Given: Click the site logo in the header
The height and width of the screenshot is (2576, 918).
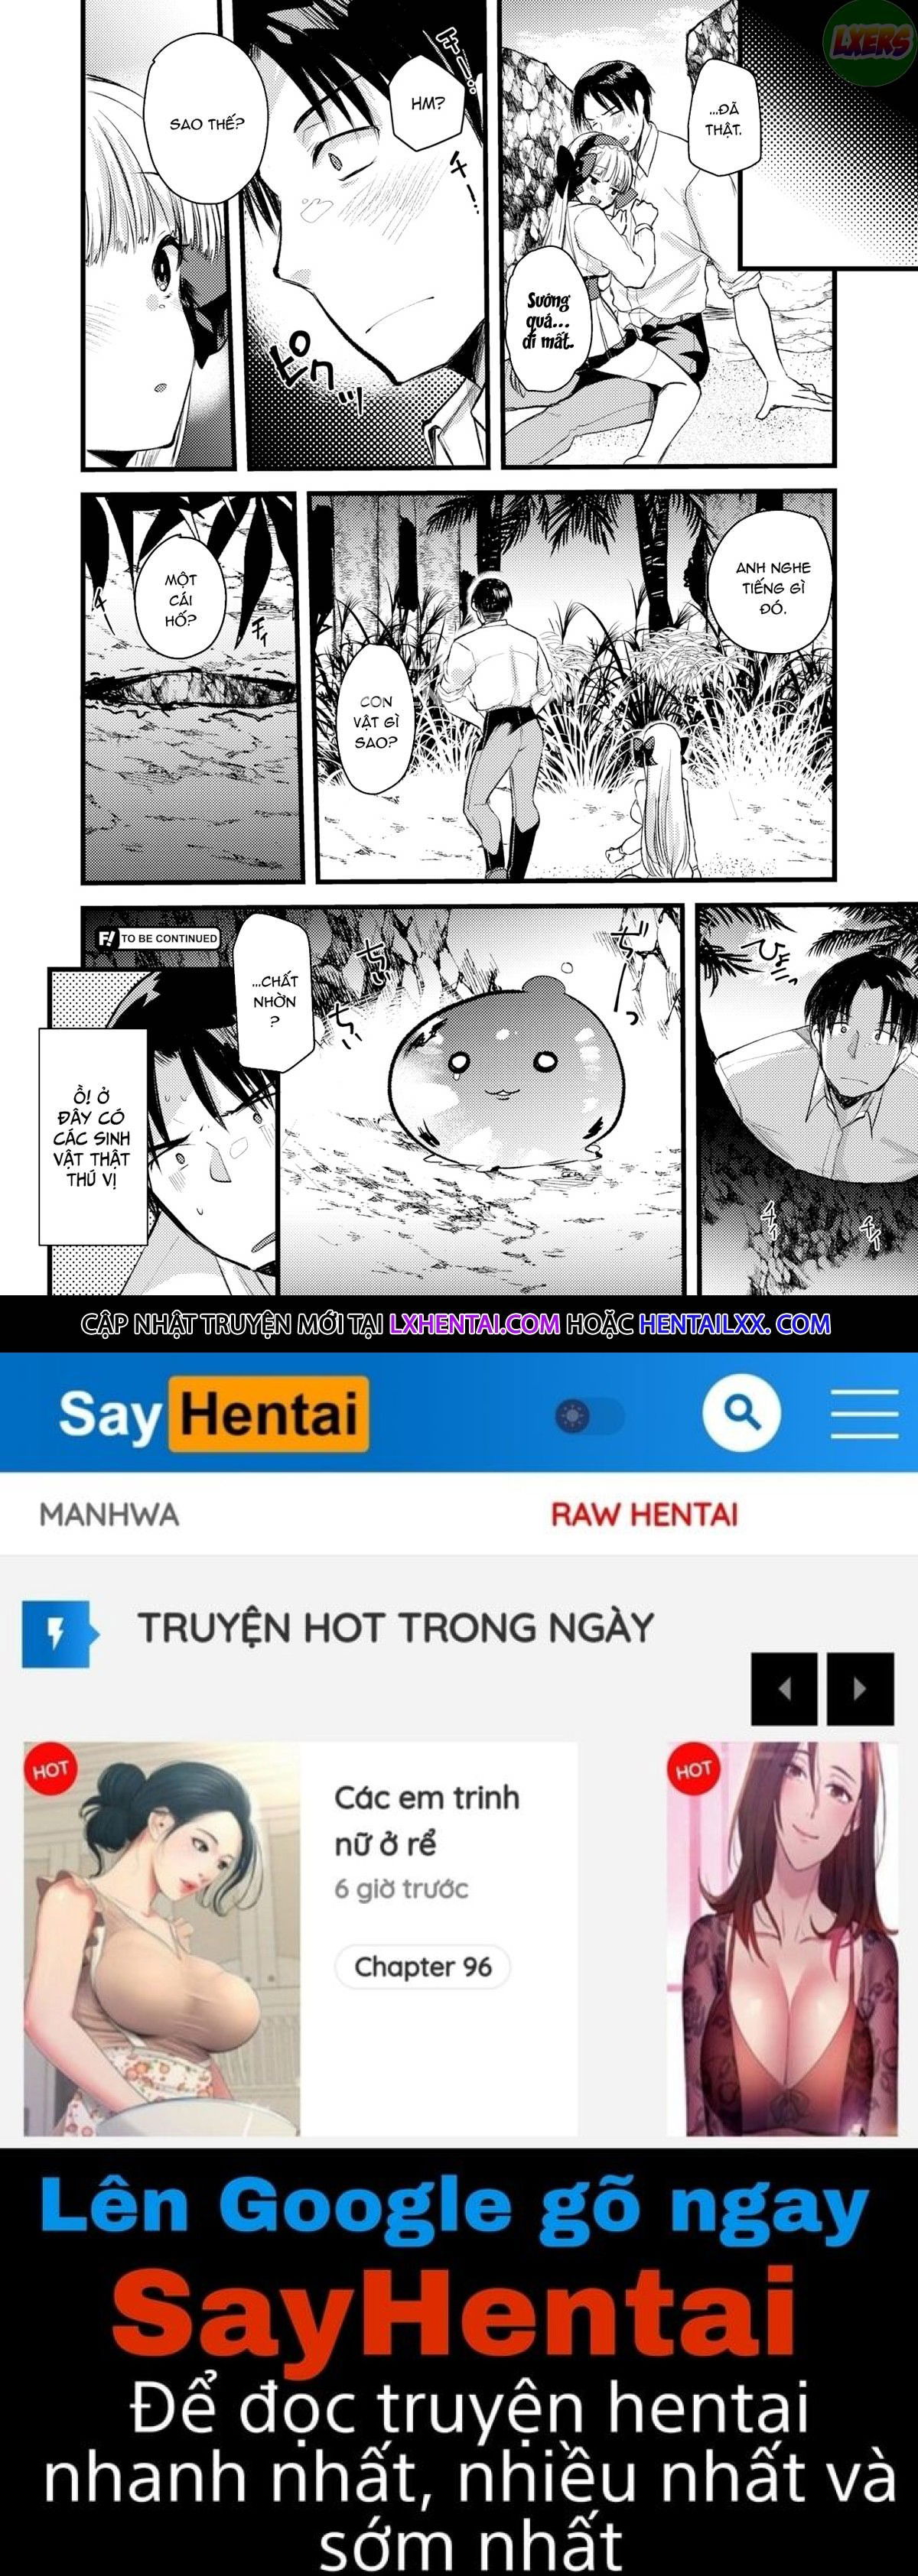Looking at the screenshot, I should click(x=213, y=1414).
